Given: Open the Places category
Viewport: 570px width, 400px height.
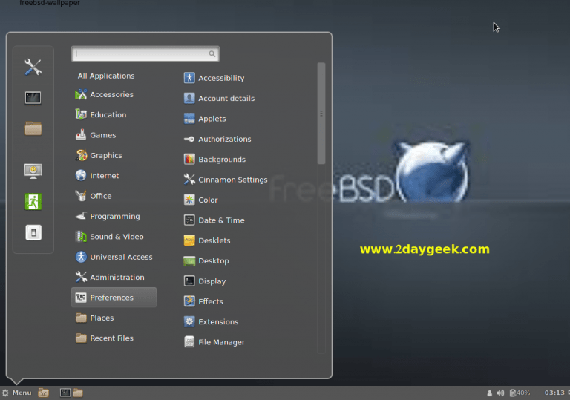Looking at the screenshot, I should click(94, 318).
